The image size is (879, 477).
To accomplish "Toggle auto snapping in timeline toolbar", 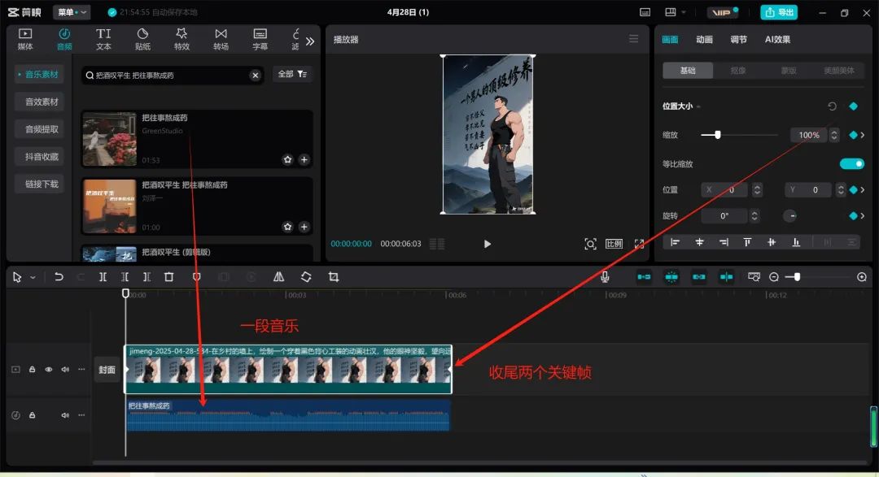I will (x=671, y=276).
